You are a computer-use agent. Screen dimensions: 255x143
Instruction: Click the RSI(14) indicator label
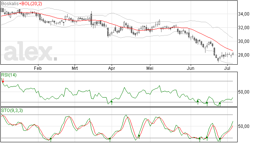(9, 75)
